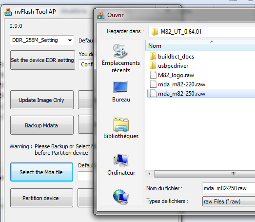Click the Update Image Only button
Image resolution: width=255 pixels, height=222 pixels.
(42, 100)
